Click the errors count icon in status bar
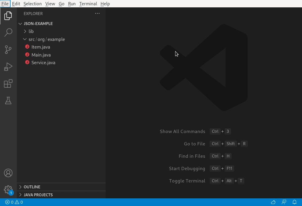The width and height of the screenshot is (302, 206). [7, 202]
